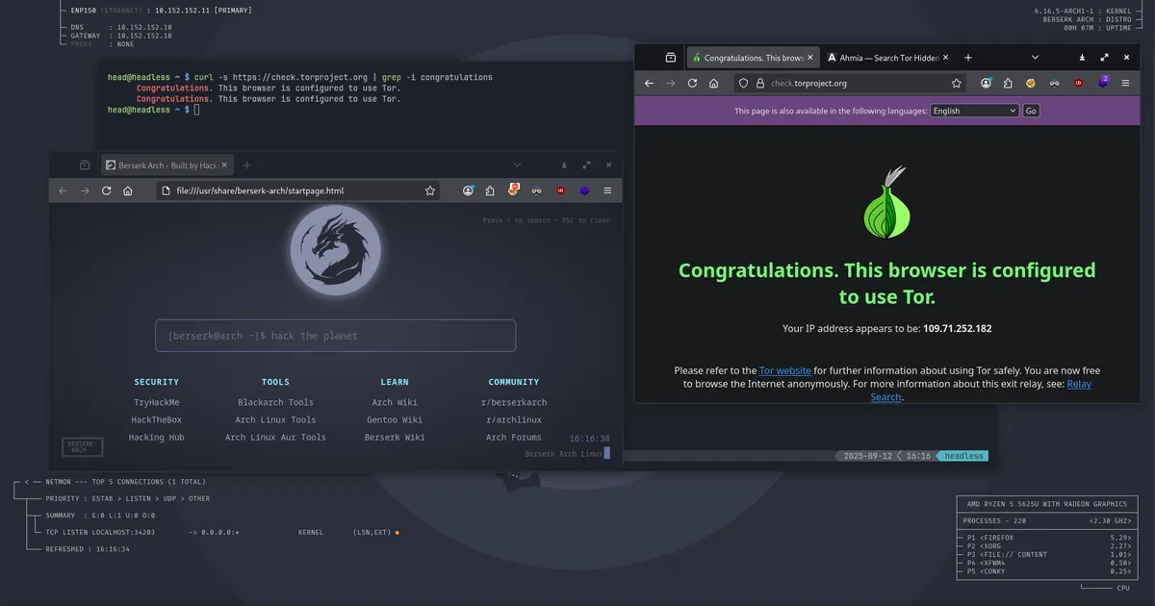Open Firefox account icon in Tor window
1155x606 pixels.
tap(987, 84)
